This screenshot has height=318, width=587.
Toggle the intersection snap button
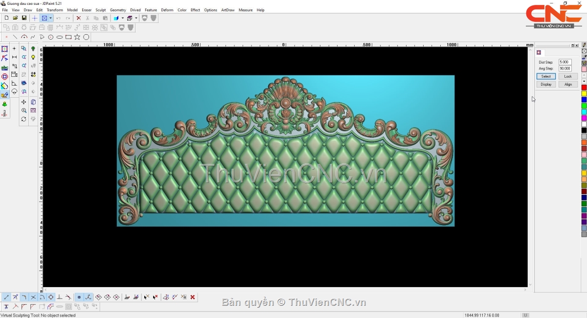point(33,297)
